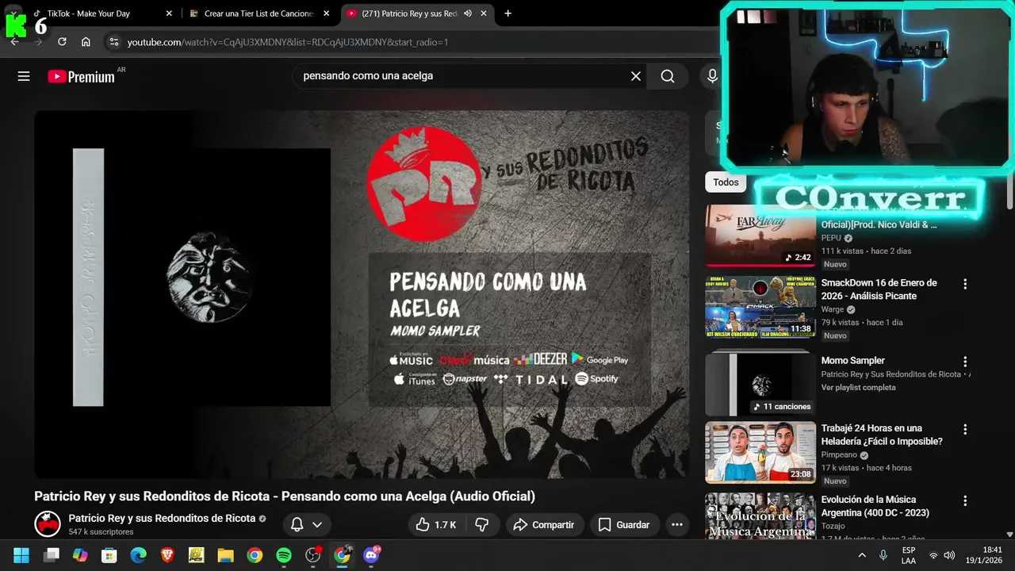This screenshot has height=571, width=1015.
Task: Open options menu for SmackDown video
Action: (x=965, y=283)
